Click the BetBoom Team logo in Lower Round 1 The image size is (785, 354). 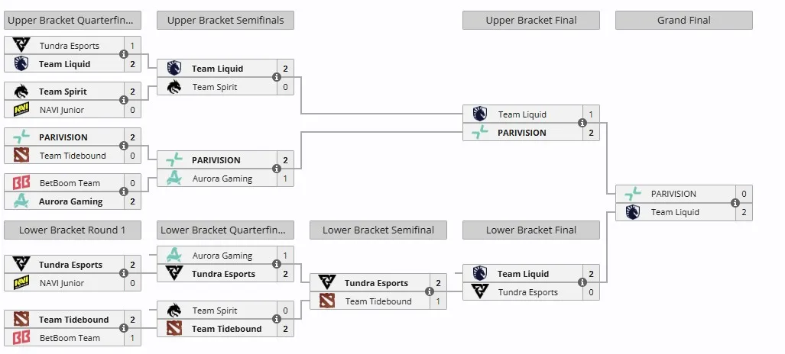tap(21, 337)
